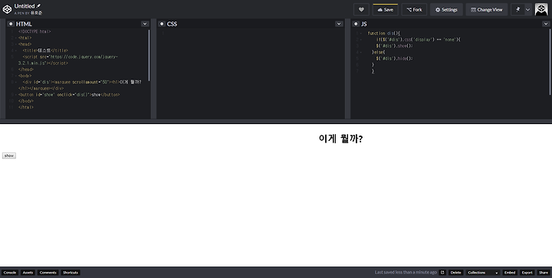
Task: Click the CodePen logo icon
Action: [7, 9]
